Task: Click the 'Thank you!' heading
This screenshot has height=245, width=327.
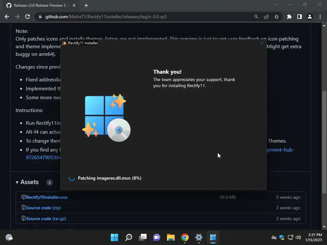Action: pyautogui.click(x=167, y=72)
